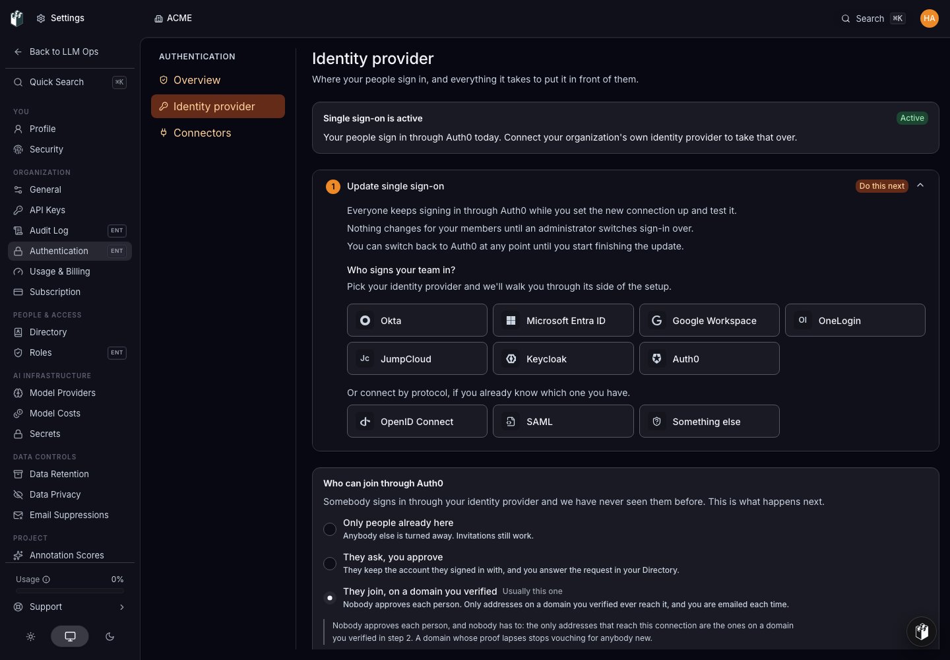Click the Usage & Billing gauge icon
Image resolution: width=950 pixels, height=660 pixels.
click(x=18, y=272)
